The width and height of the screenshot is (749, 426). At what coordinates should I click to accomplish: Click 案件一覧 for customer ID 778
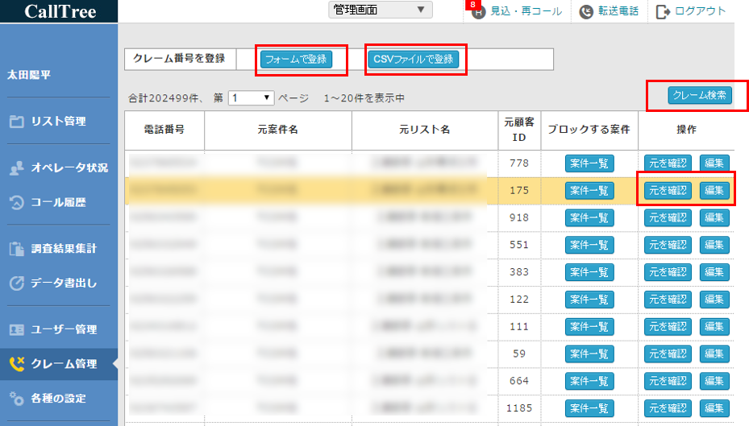pos(589,164)
